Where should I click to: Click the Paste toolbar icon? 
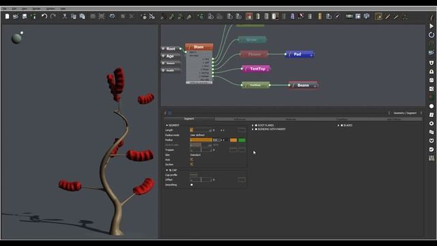point(82,16)
